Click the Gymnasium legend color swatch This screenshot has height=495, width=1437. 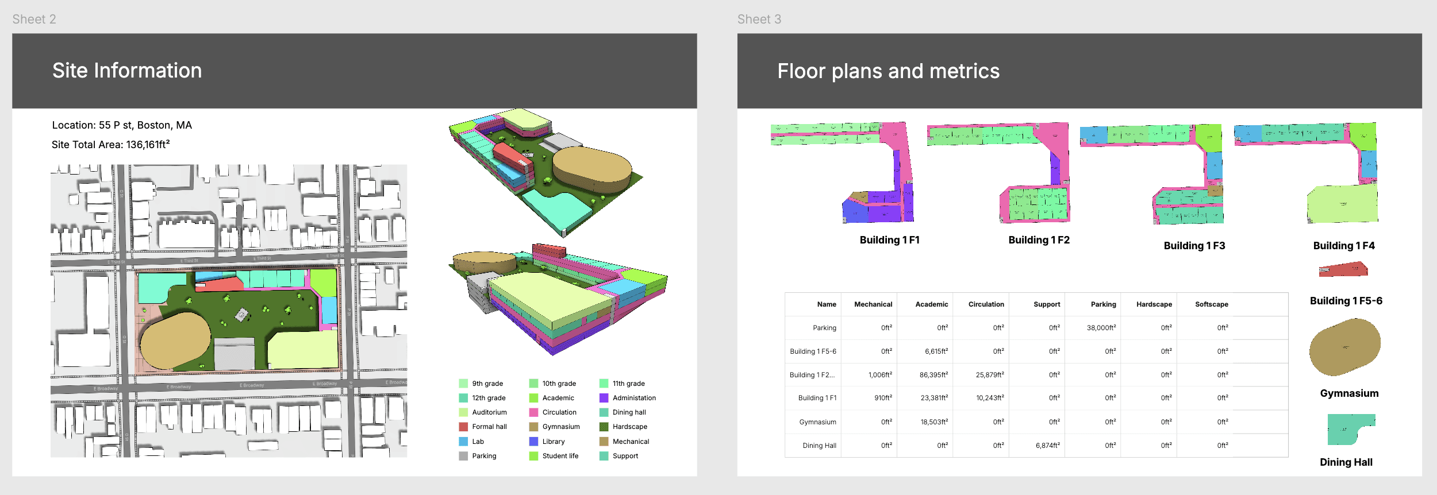click(533, 427)
